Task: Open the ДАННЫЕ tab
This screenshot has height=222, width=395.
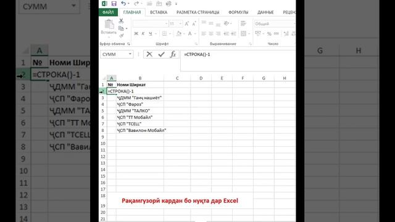Action: (x=265, y=12)
